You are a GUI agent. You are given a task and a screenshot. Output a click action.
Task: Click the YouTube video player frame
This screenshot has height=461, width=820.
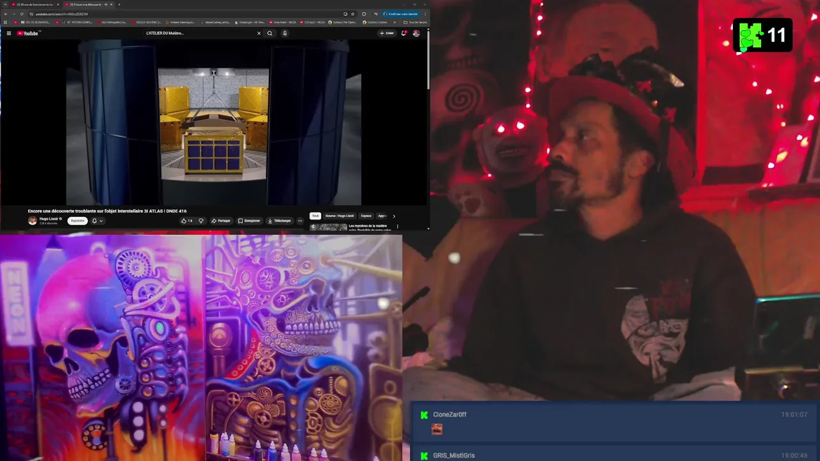(213, 122)
